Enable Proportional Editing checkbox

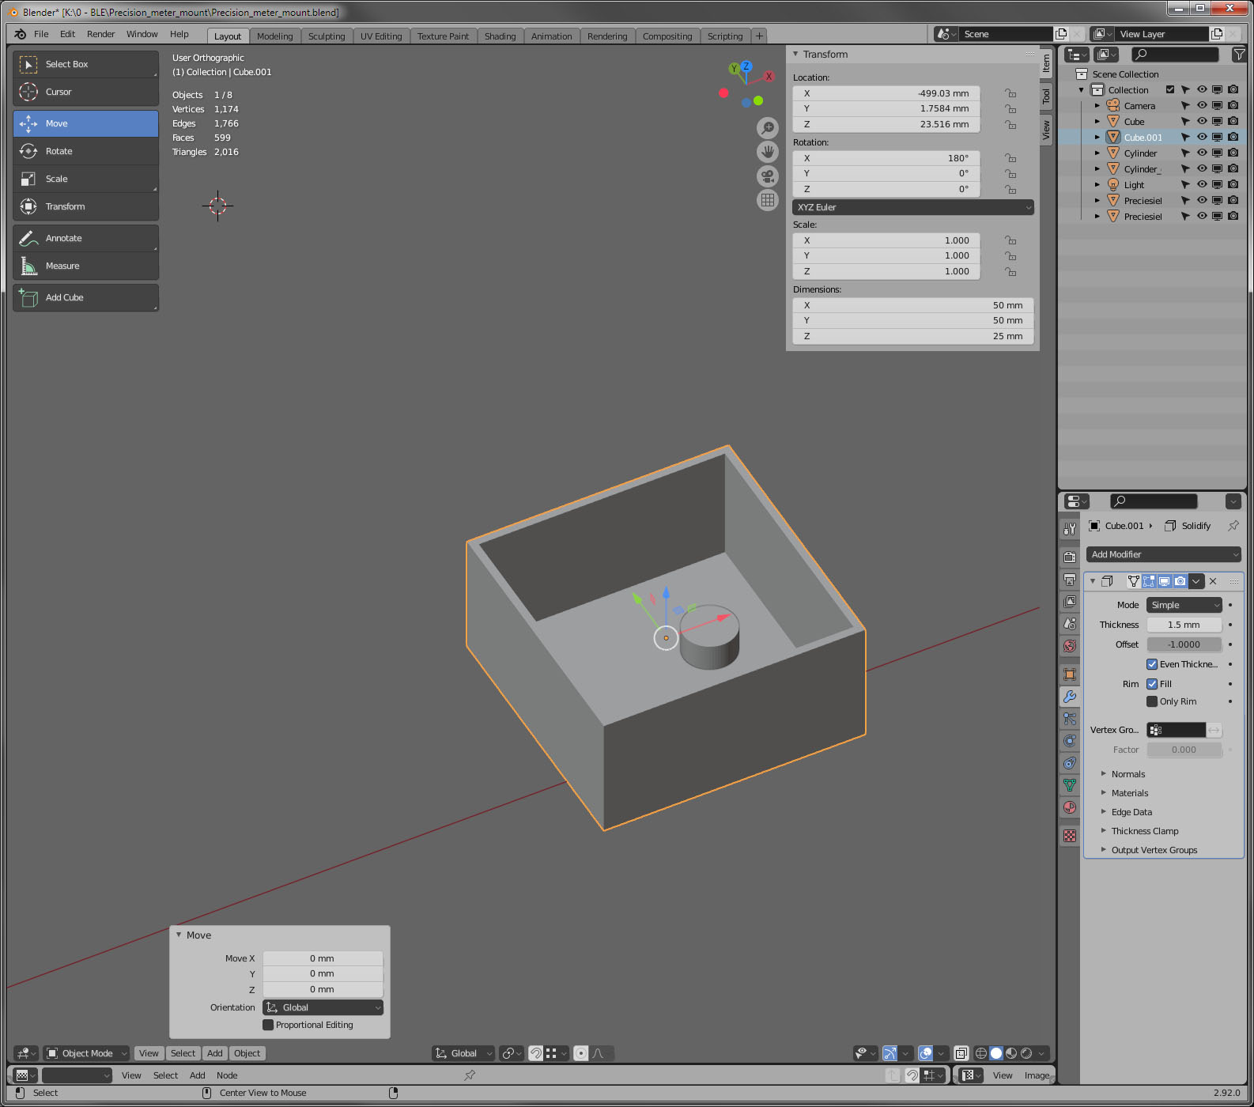pos(268,1025)
